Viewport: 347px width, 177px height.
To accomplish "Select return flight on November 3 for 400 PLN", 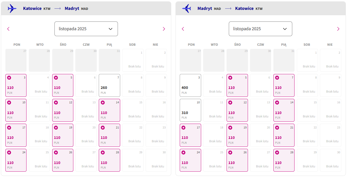I will pos(190,85).
